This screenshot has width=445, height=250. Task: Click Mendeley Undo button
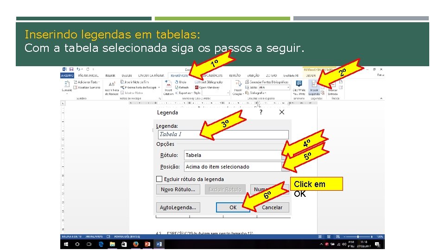pyautogui.click(x=180, y=82)
